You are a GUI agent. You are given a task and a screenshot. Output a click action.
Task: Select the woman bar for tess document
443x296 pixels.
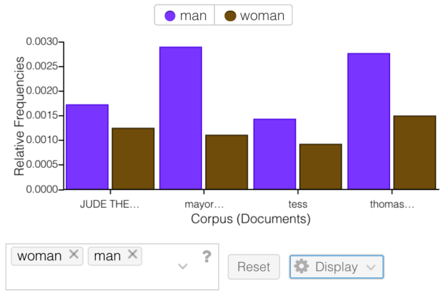pos(320,167)
